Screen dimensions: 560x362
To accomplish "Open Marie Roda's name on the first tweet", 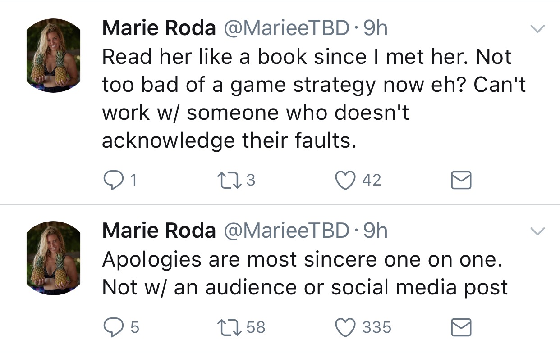I will (159, 29).
